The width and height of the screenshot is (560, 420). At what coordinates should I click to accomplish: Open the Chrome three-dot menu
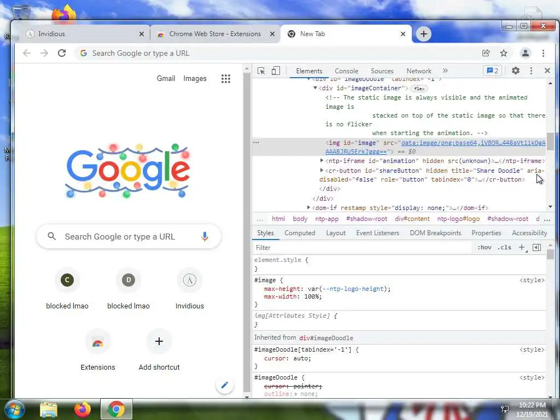[x=543, y=53]
